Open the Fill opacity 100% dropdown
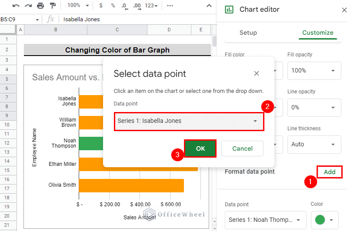Viewport: 347px width, 231px height. tap(314, 71)
